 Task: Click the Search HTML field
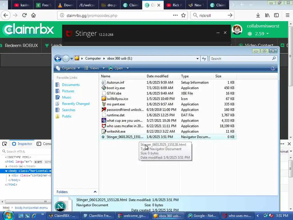tap(26, 151)
